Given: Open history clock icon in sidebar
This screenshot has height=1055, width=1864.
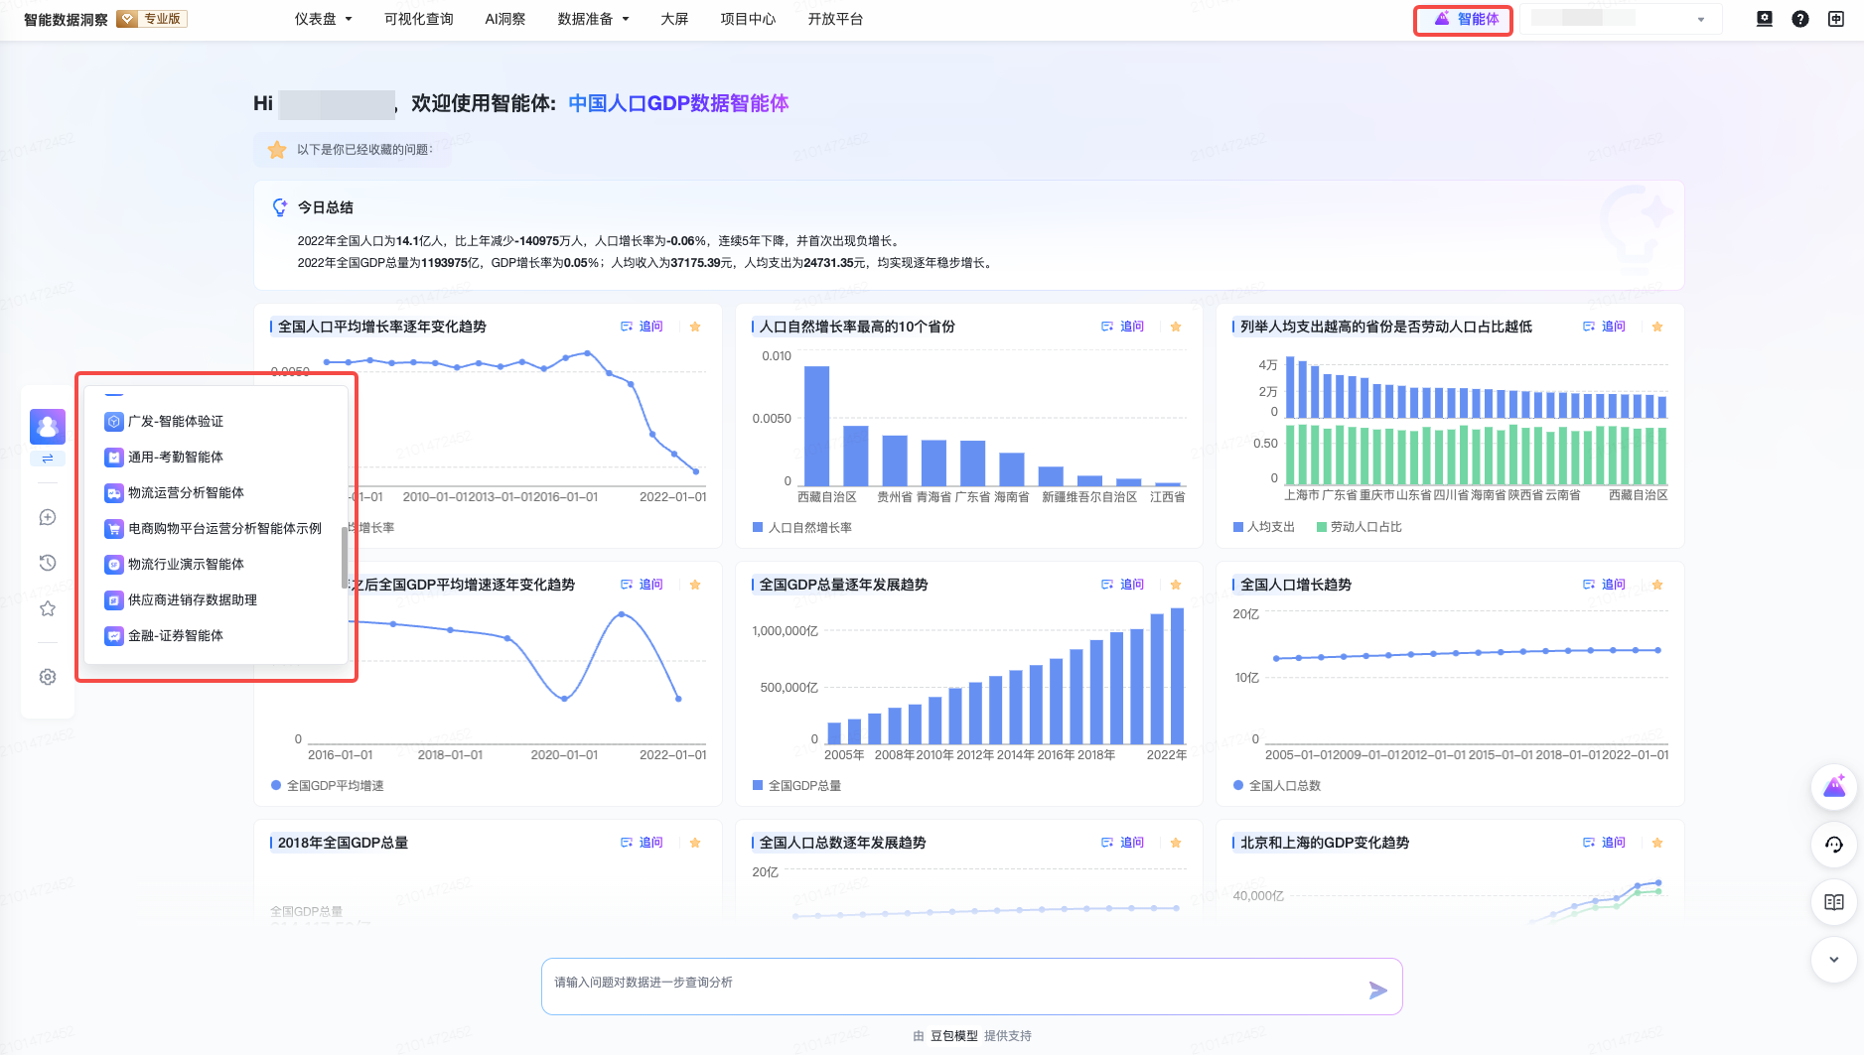Looking at the screenshot, I should click(48, 563).
